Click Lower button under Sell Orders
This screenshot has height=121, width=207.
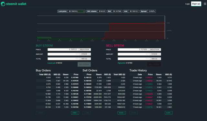click(87, 113)
